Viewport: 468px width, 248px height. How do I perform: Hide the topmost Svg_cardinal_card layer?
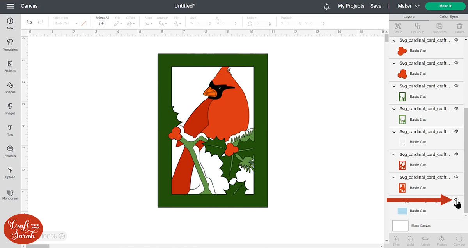point(456,40)
